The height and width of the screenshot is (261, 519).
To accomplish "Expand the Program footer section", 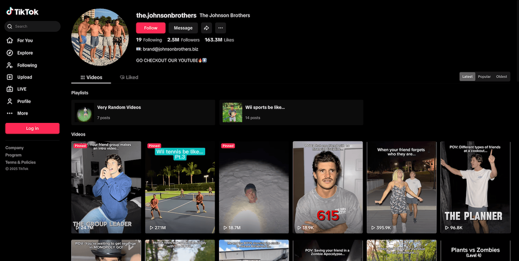I will point(13,155).
